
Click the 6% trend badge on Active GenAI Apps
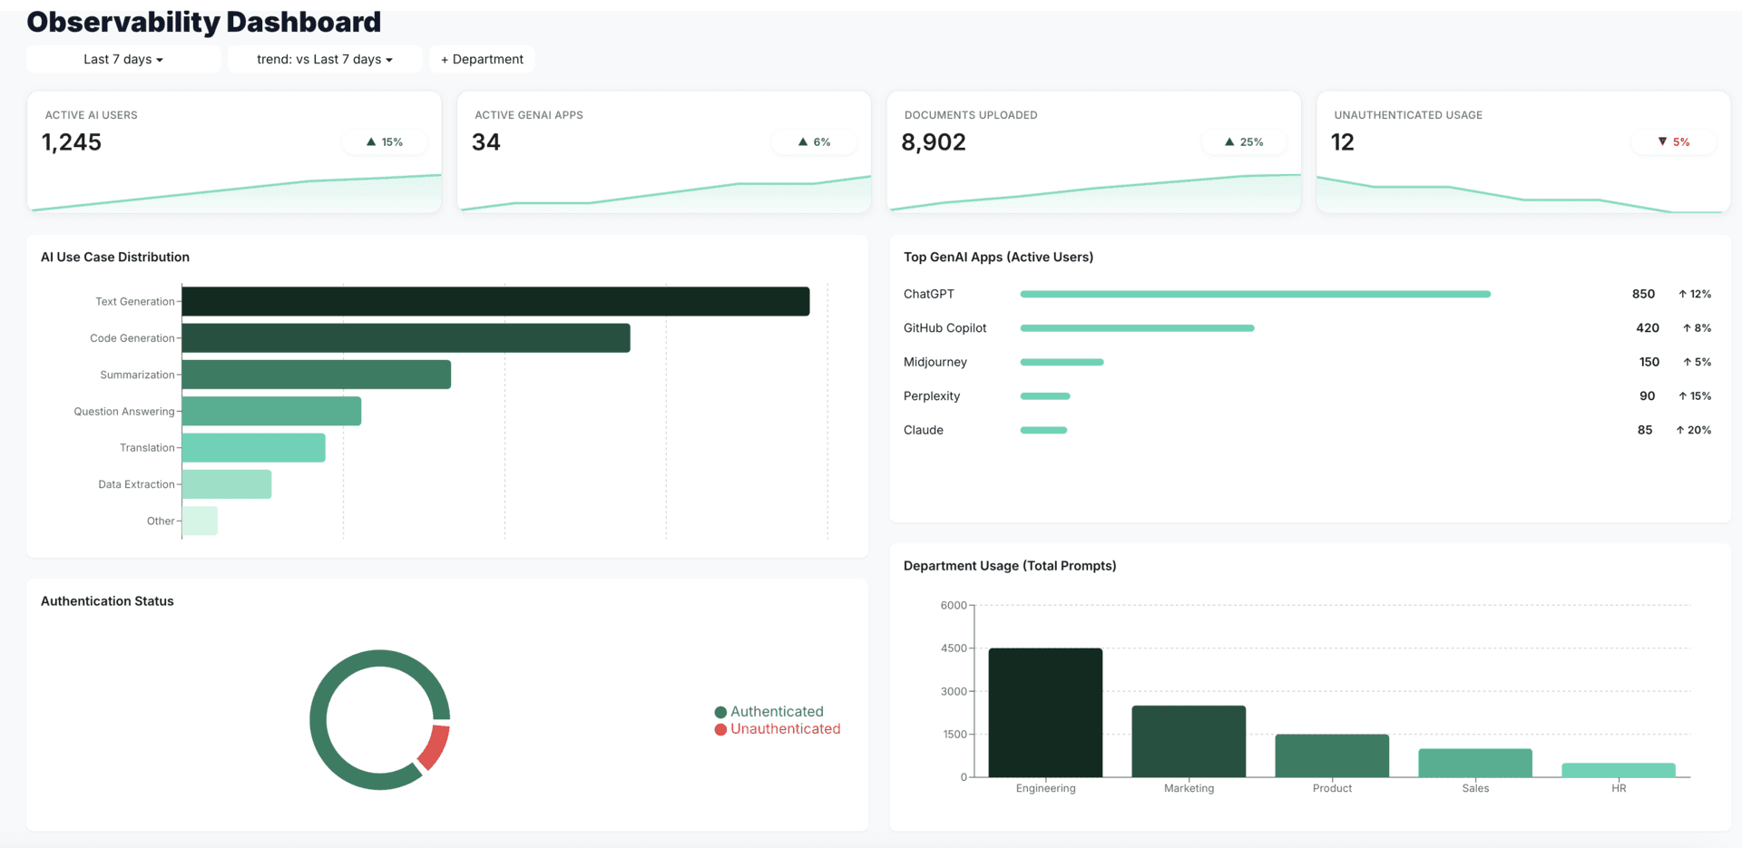coord(813,141)
